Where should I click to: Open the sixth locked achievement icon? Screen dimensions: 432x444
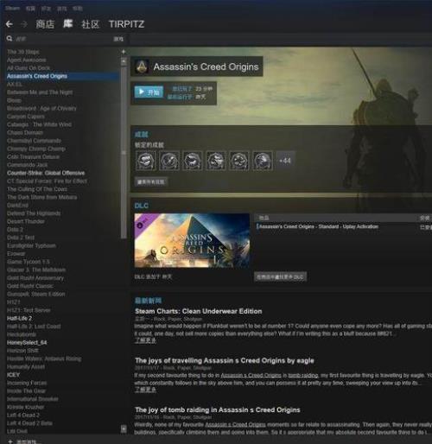(263, 161)
